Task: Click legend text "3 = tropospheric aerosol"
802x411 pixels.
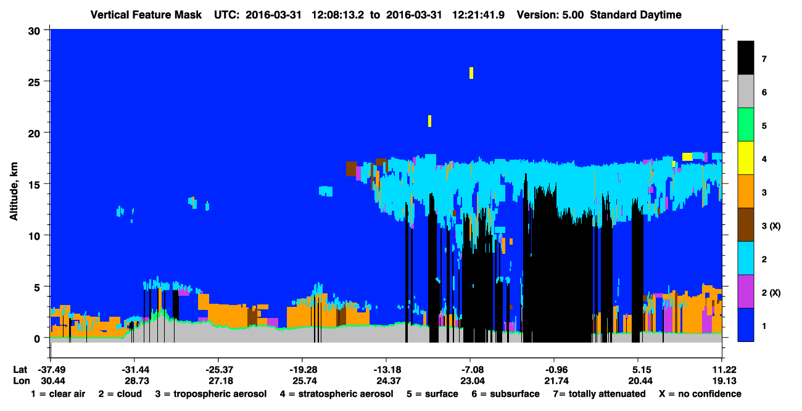Action: tap(211, 394)
